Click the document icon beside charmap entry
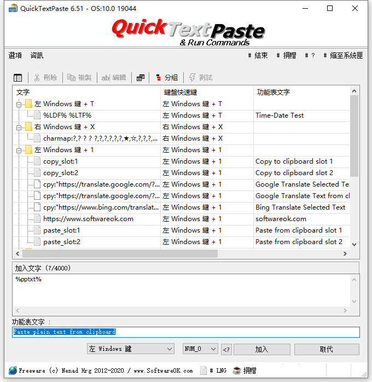372x382 pixels. tap(37, 138)
